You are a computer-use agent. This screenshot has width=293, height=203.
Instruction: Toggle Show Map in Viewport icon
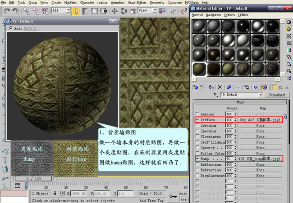point(265,87)
